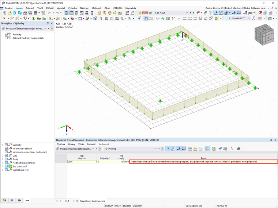Open the Navigator data tab icon
Viewport: 278px width, 208px height.
click(4, 200)
